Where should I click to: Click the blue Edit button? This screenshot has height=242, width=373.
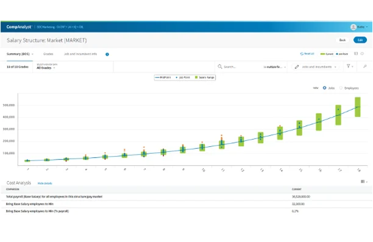360,40
